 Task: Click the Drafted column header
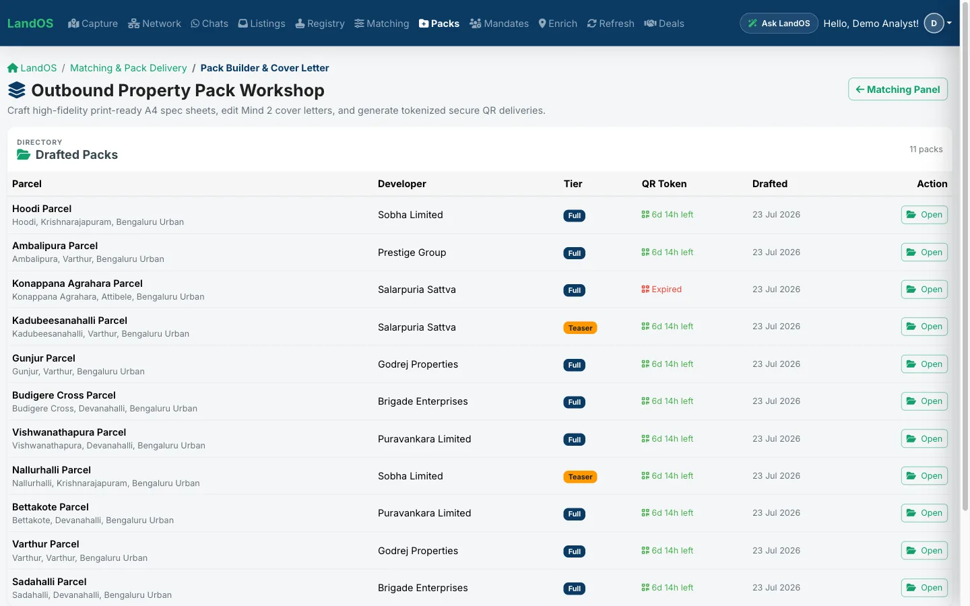pyautogui.click(x=770, y=184)
